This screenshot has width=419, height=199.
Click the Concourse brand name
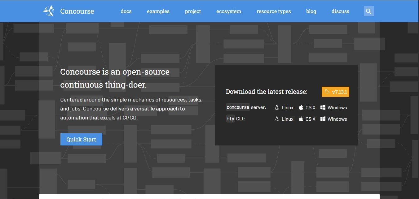point(77,11)
